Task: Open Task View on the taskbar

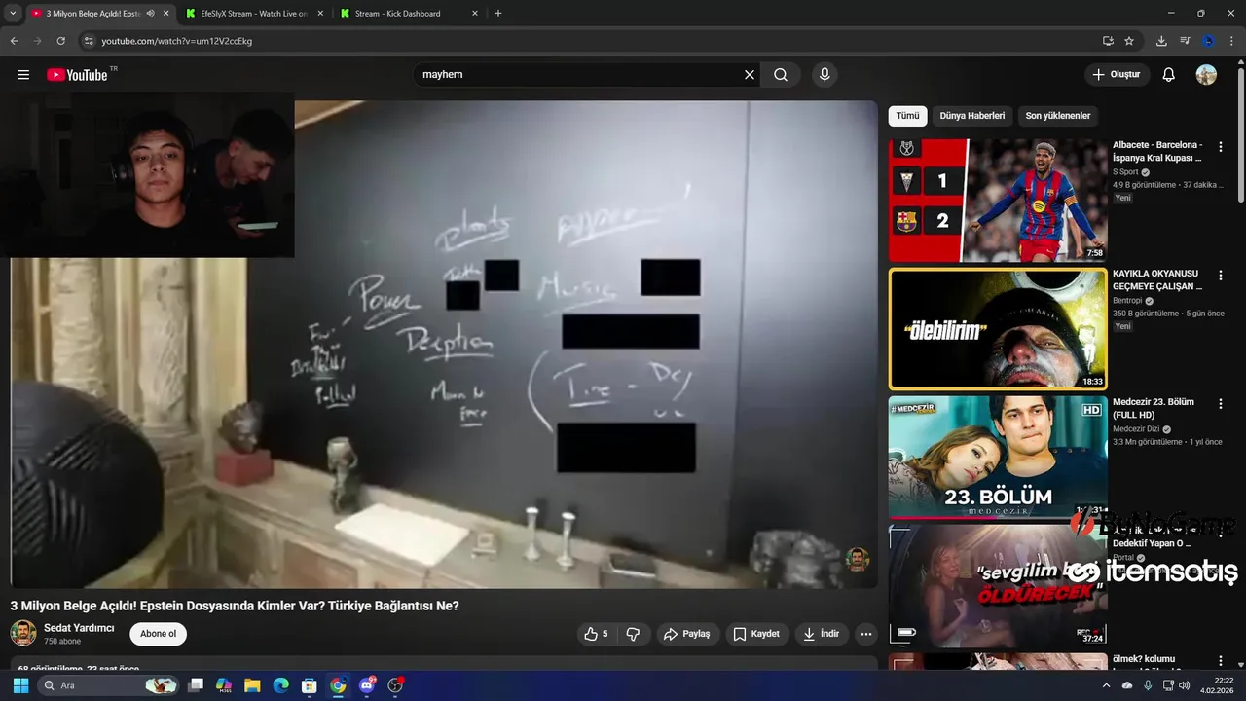Action: (196, 685)
